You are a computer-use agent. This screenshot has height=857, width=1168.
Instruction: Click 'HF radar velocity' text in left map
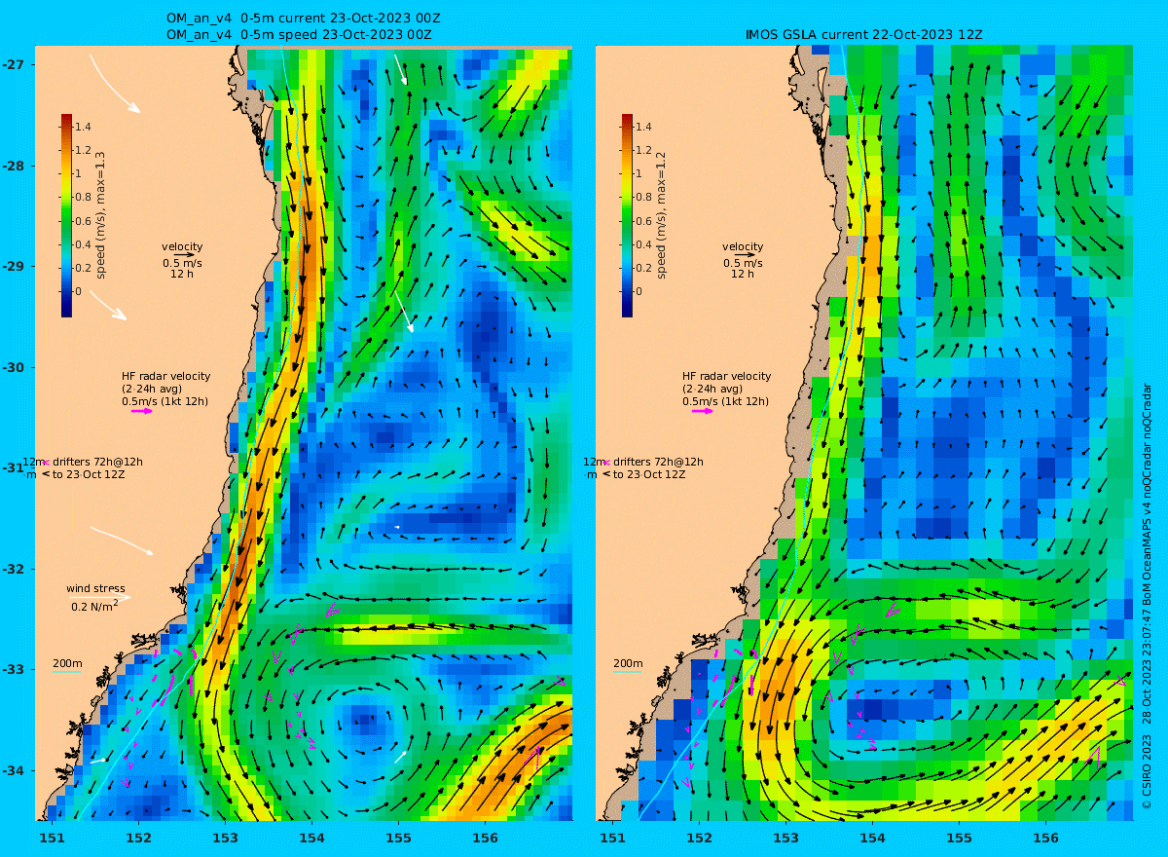point(165,376)
